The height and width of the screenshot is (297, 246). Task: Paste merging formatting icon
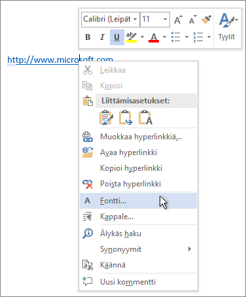click(126, 118)
